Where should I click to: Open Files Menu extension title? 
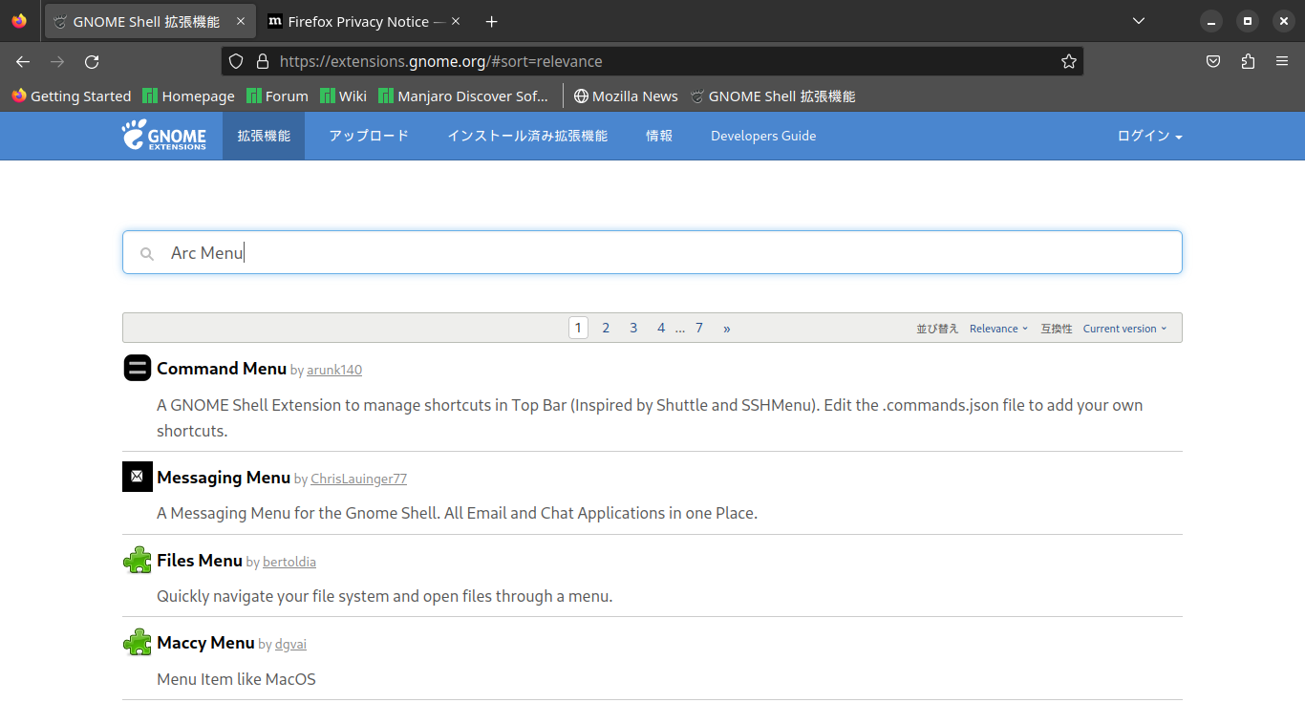pos(200,561)
